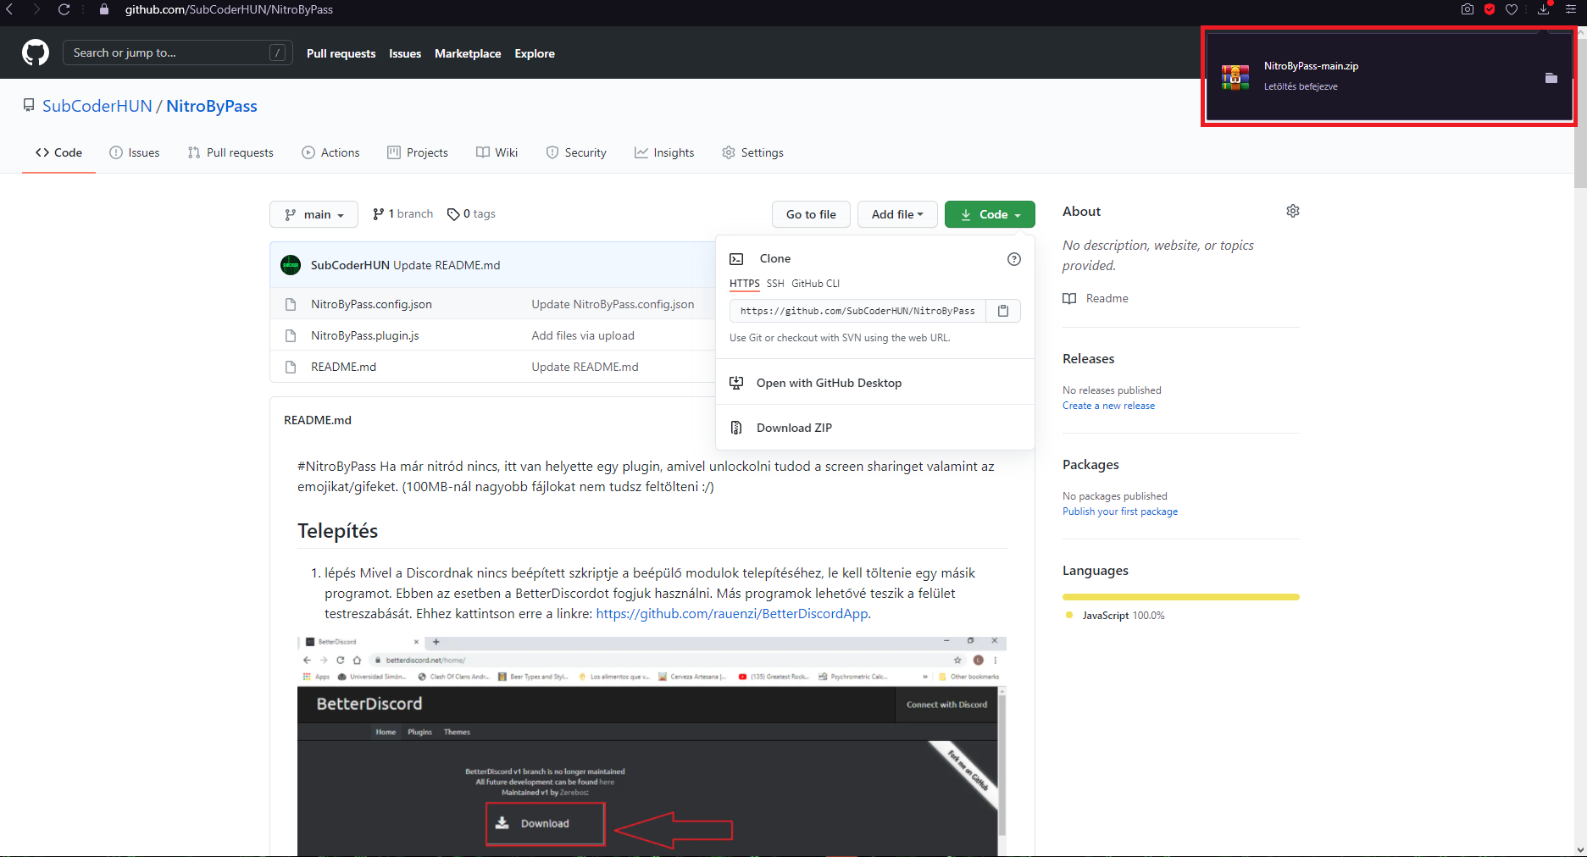Click the GitHub octocat logo
The width and height of the screenshot is (1587, 857).
pyautogui.click(x=36, y=53)
